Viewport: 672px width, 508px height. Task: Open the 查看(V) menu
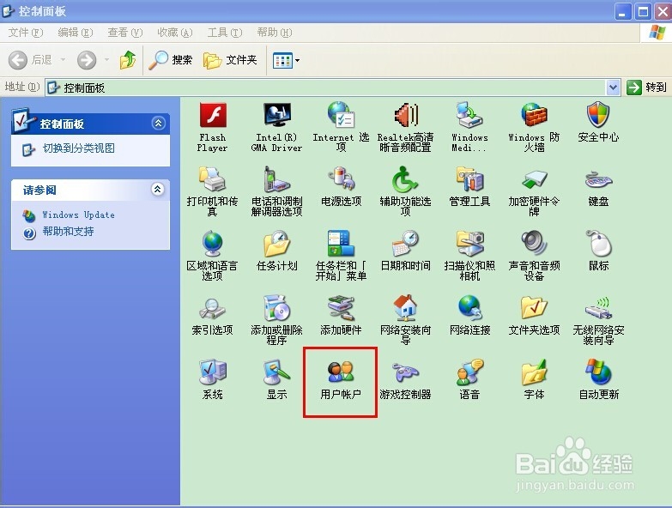click(x=125, y=33)
